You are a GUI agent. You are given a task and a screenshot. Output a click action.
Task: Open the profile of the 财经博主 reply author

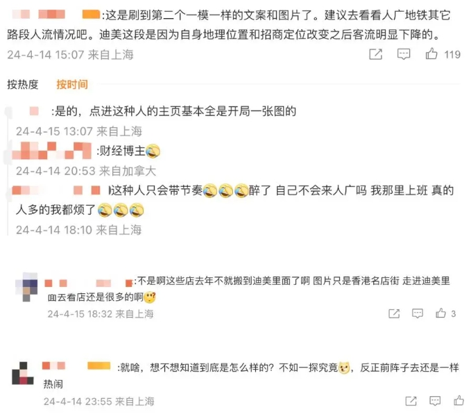coord(51,151)
